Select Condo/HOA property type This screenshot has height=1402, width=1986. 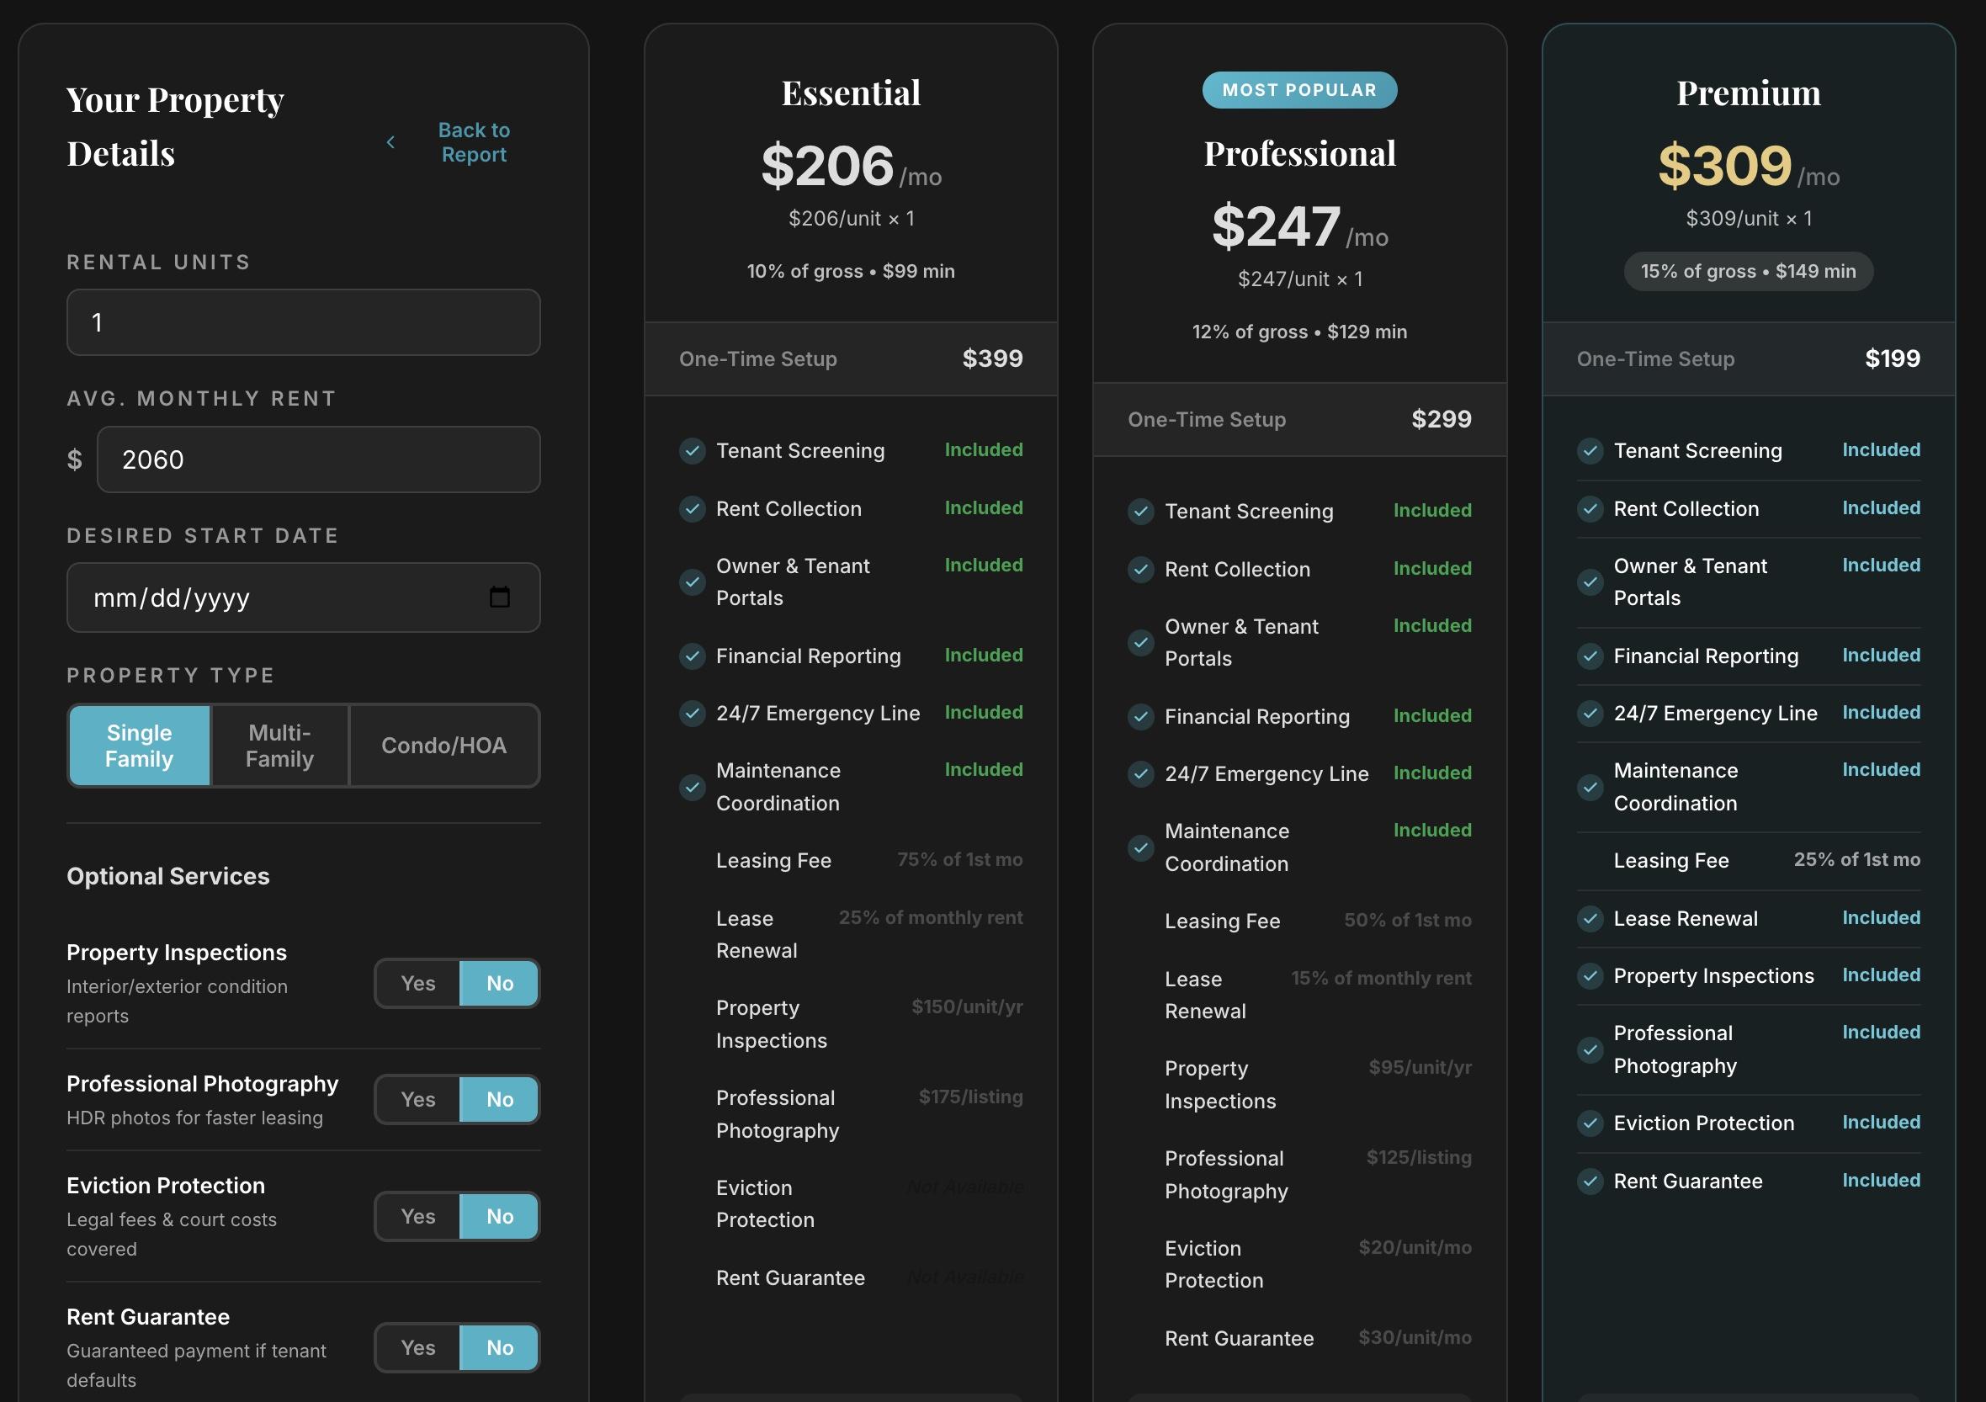tap(443, 746)
